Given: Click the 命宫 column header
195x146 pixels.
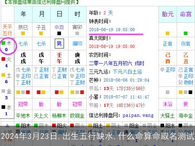Looking at the screenshot, I should pyautogui.click(x=186, y=14).
